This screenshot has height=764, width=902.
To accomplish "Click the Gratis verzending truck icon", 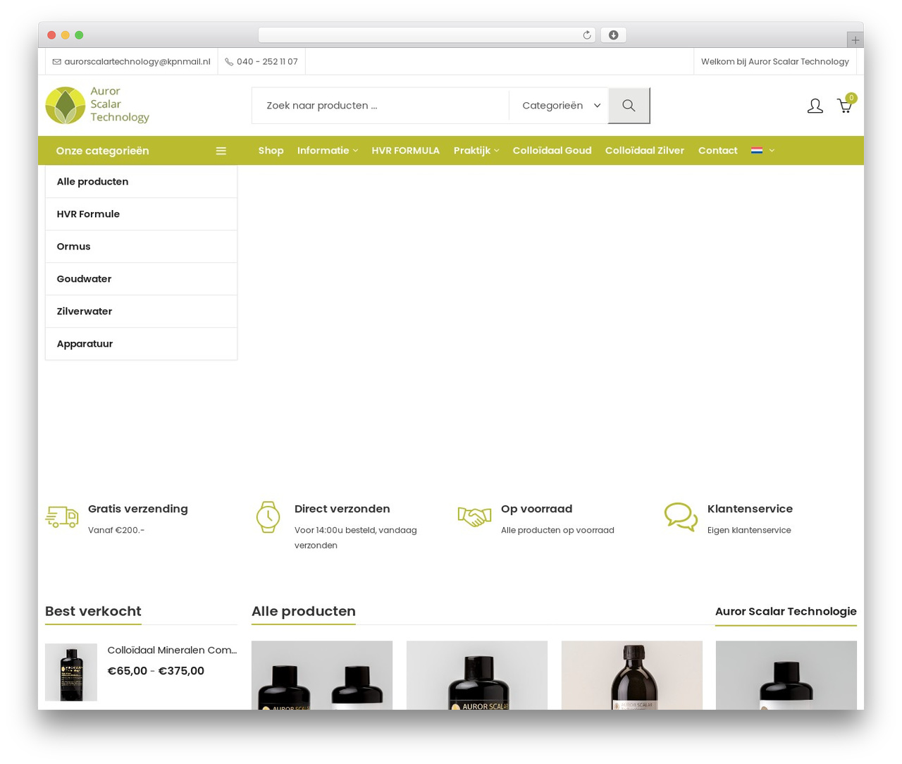I will (62, 517).
